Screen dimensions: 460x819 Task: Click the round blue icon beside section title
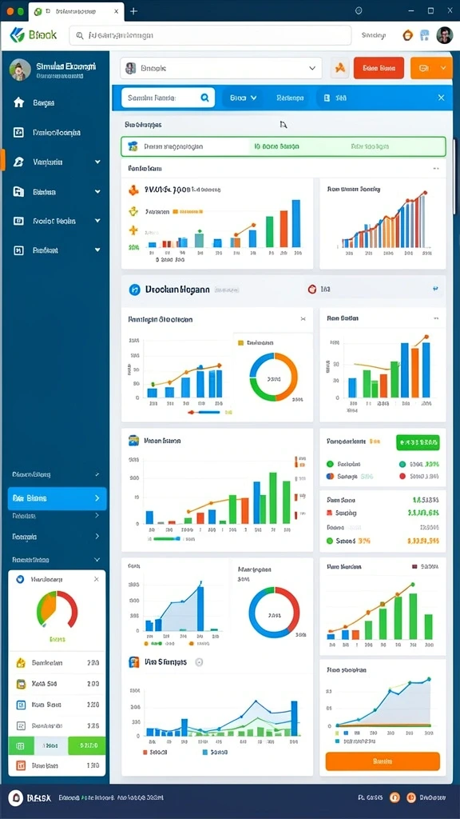[134, 290]
